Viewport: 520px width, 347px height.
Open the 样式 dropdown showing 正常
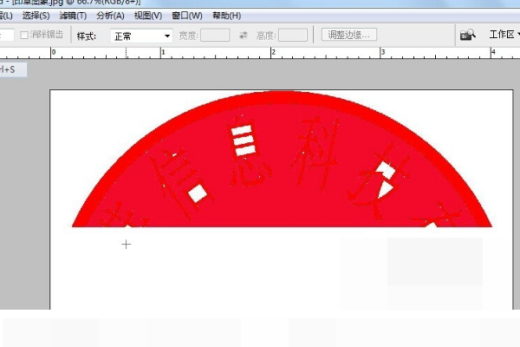point(141,36)
